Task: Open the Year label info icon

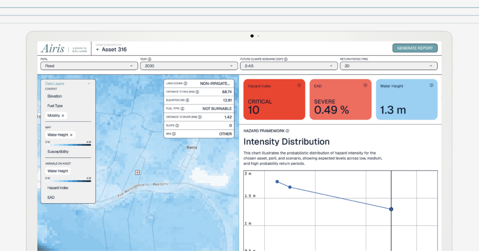Action: (150, 59)
